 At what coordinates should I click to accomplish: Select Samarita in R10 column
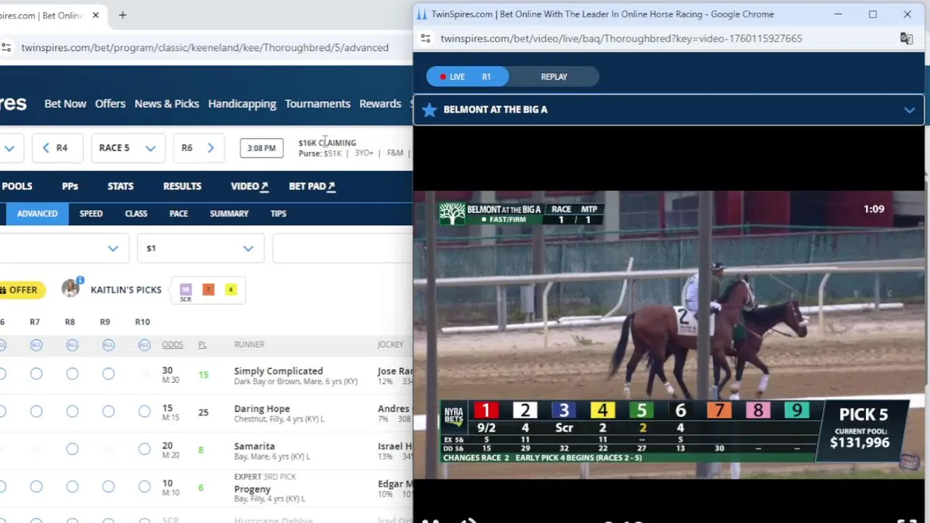click(144, 450)
